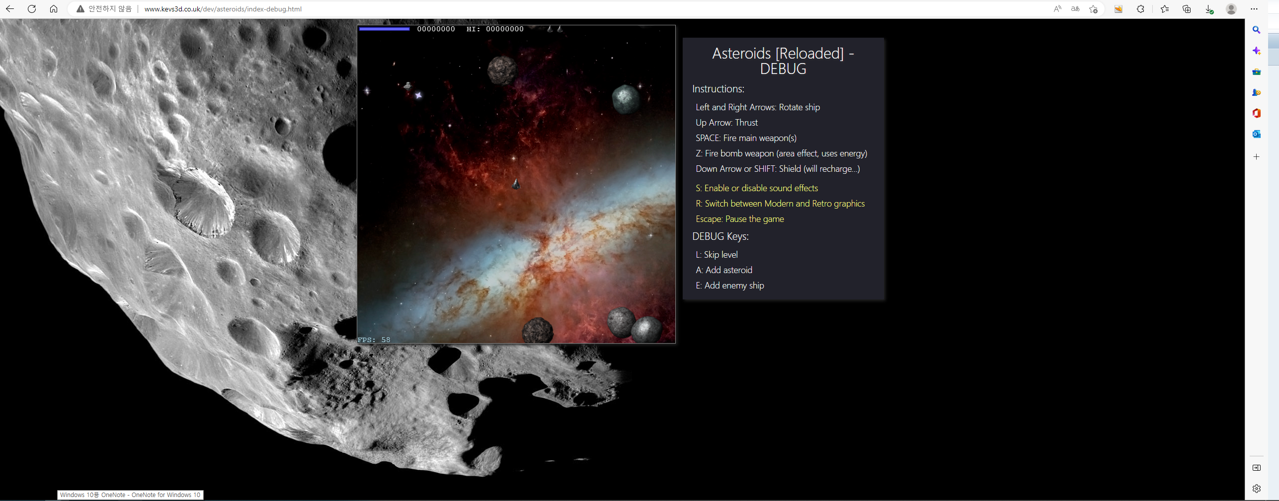Add this page to favorites star icon
The height and width of the screenshot is (501, 1279).
click(x=1093, y=9)
